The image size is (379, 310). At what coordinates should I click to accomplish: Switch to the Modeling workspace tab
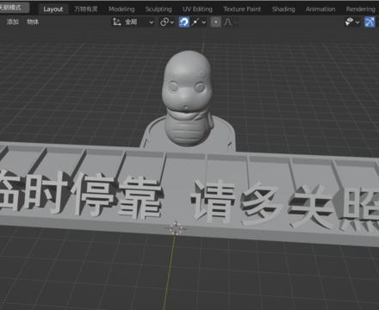[121, 9]
